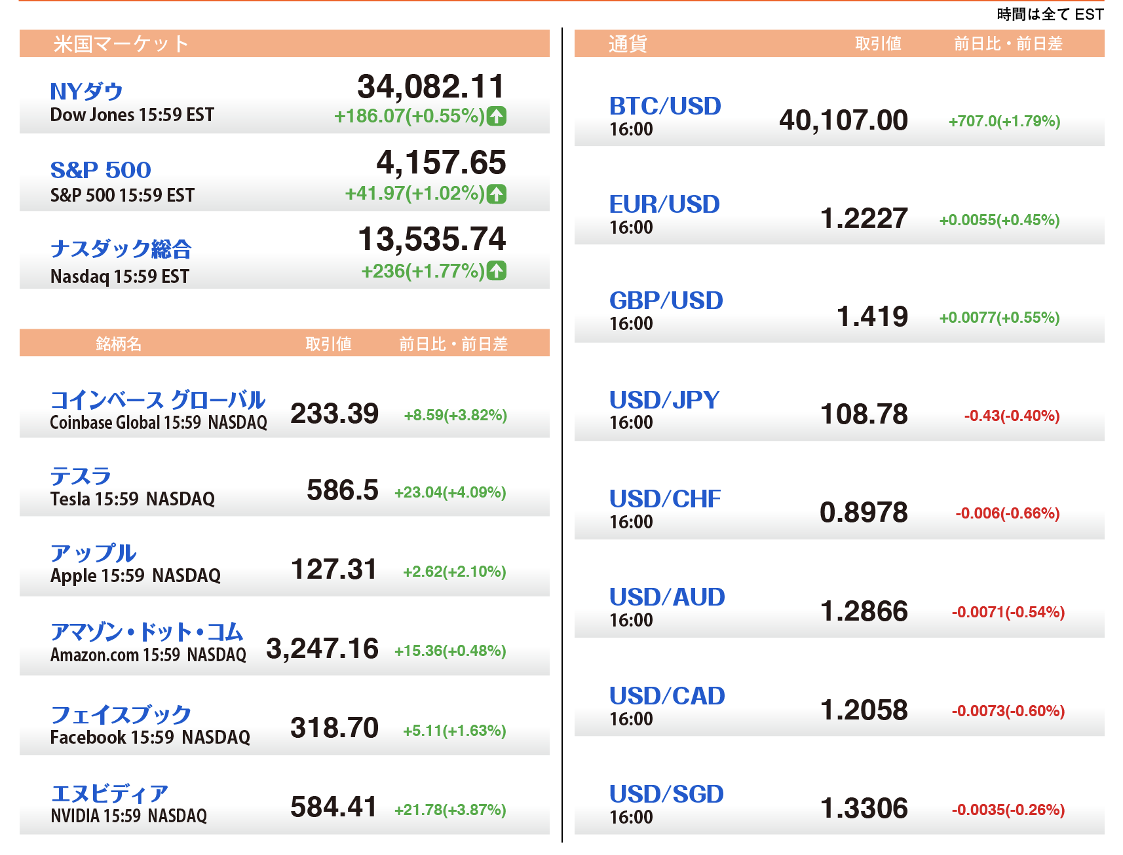The image size is (1123, 855).
Task: Select the USD/SGD currency pair
Action: 666,794
